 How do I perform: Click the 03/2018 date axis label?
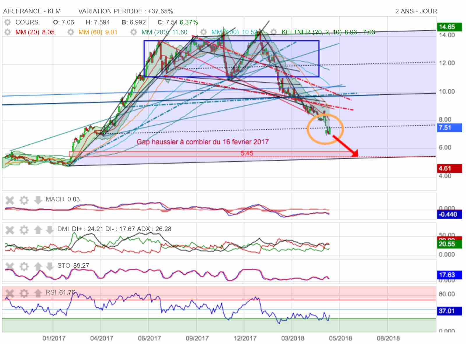click(293, 338)
